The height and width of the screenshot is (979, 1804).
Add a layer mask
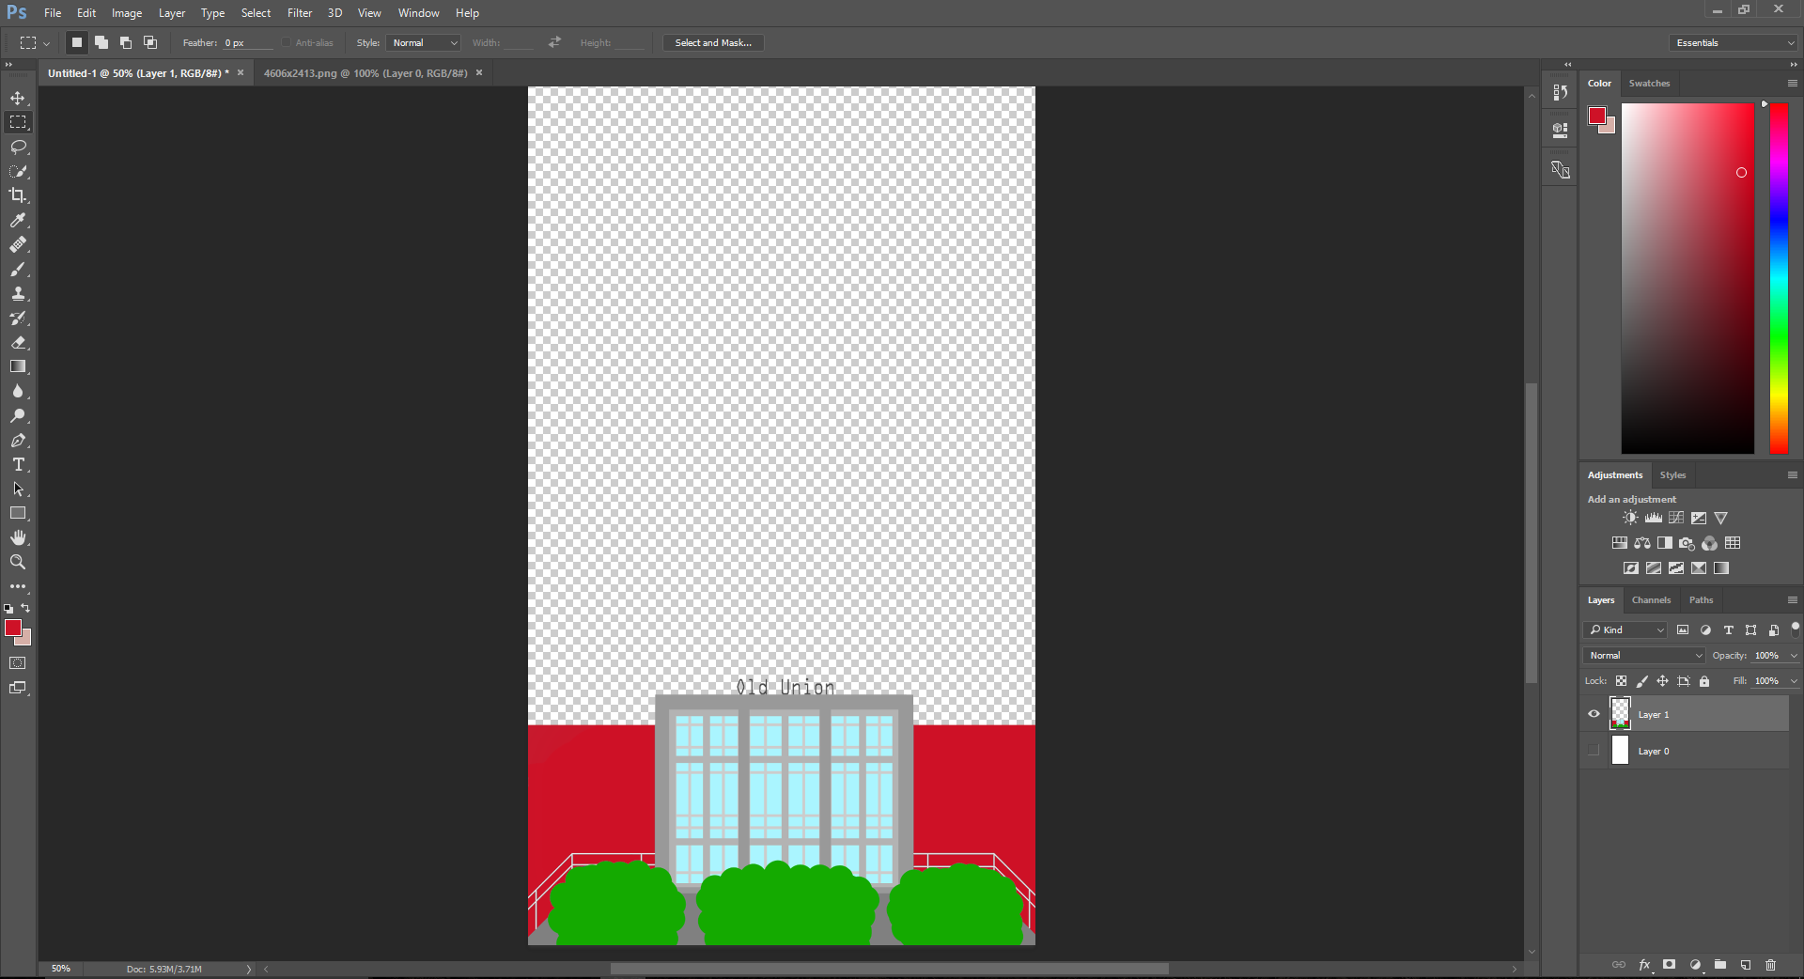[x=1670, y=965]
